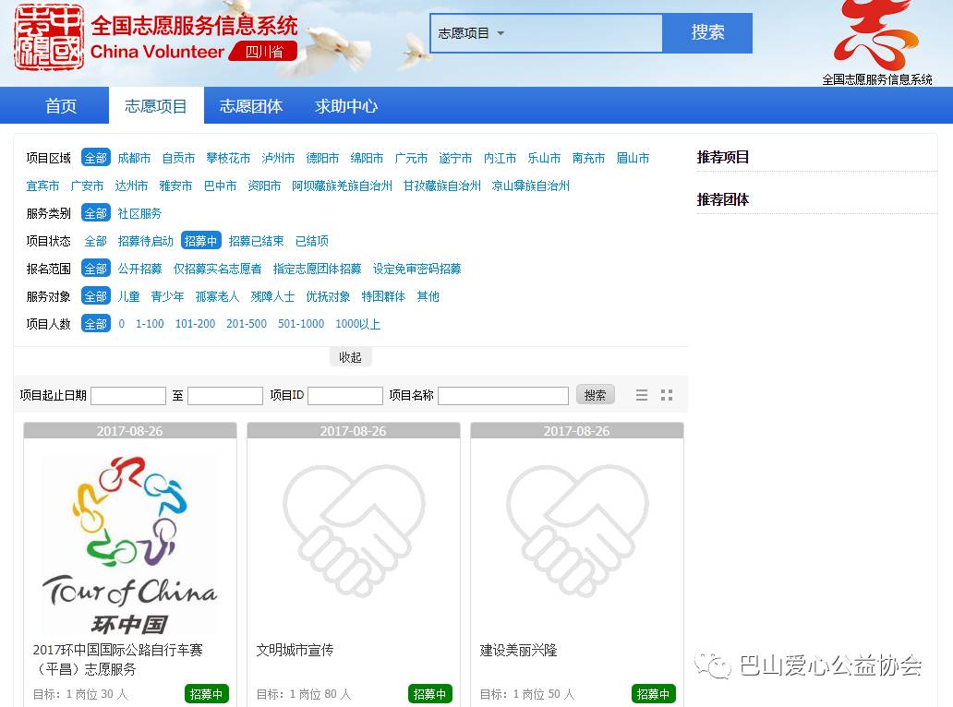The width and height of the screenshot is (953, 707).
Task: Filter region by 雅安市
Action: tap(176, 186)
